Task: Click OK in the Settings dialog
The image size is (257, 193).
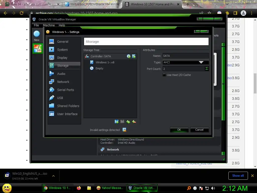Action: pyautogui.click(x=179, y=130)
